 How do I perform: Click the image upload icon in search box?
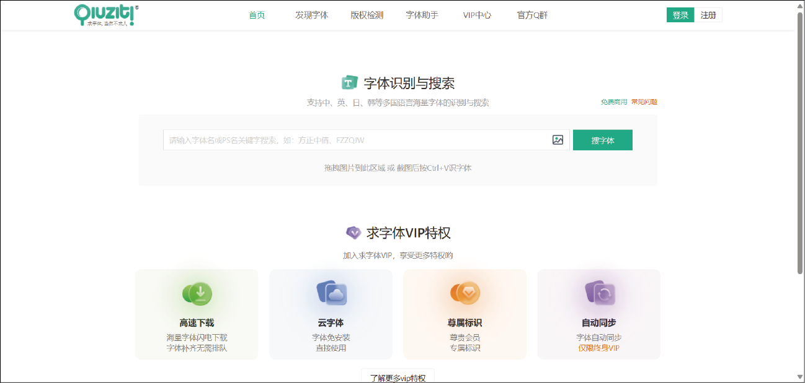[558, 140]
